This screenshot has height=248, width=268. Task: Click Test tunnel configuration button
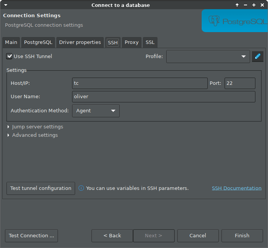pos(41,188)
